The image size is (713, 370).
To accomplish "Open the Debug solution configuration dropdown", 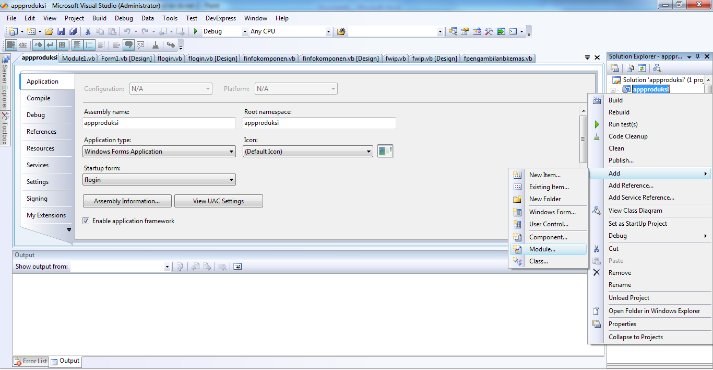I will tap(245, 31).
